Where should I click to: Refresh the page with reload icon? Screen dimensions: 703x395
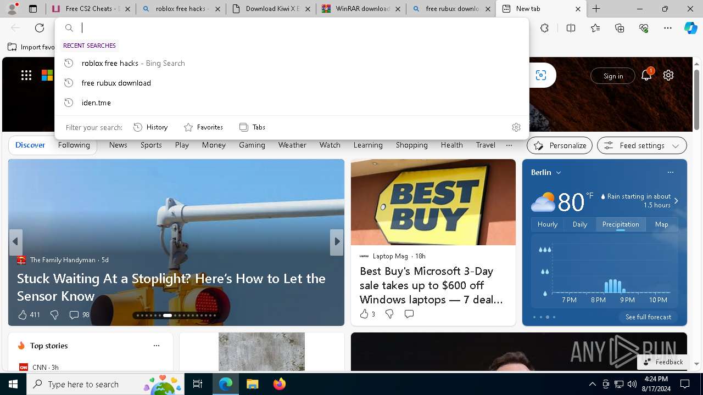(40, 28)
